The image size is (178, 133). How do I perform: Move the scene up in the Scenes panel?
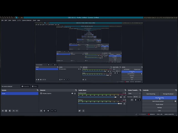[x=14, y=111]
